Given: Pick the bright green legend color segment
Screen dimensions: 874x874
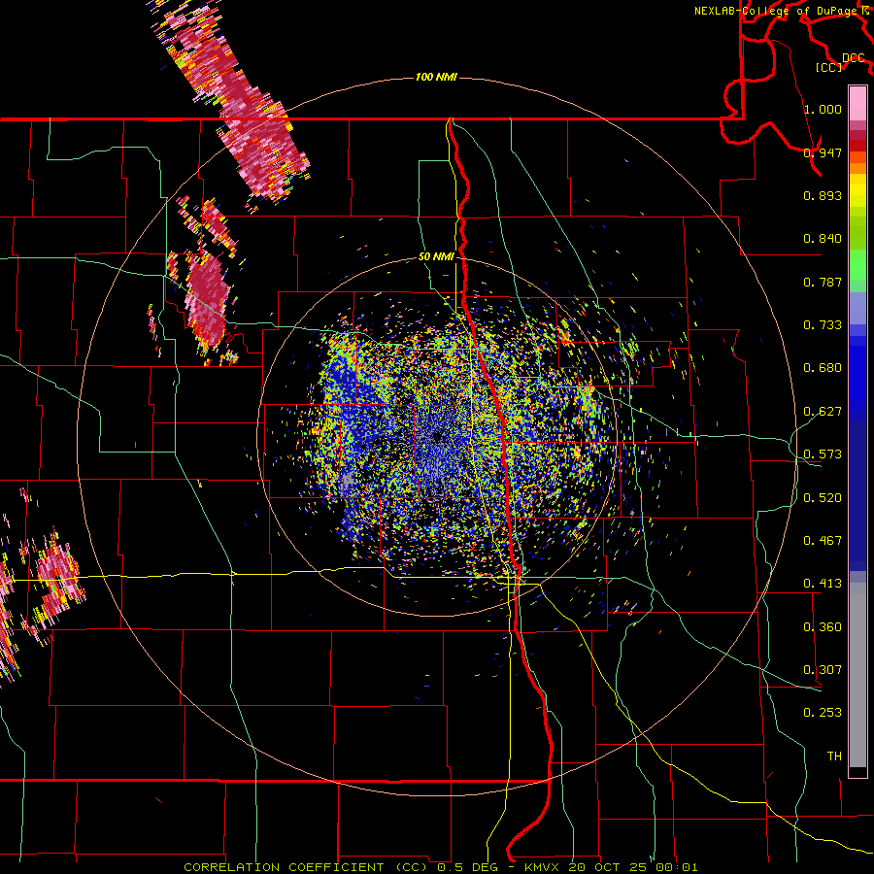Looking at the screenshot, I should click(x=857, y=265).
